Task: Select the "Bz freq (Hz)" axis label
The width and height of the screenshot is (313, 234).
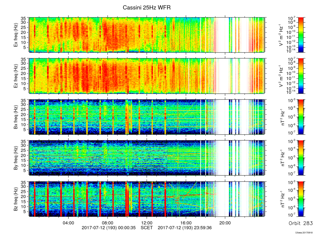Action: point(16,199)
